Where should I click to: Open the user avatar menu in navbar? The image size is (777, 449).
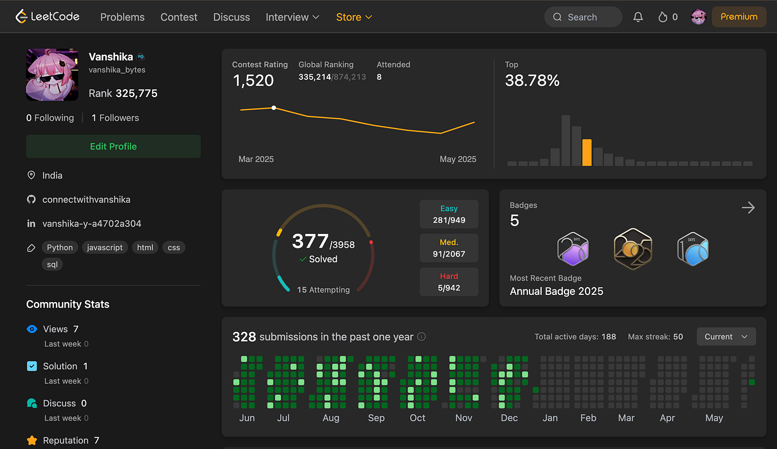point(698,17)
